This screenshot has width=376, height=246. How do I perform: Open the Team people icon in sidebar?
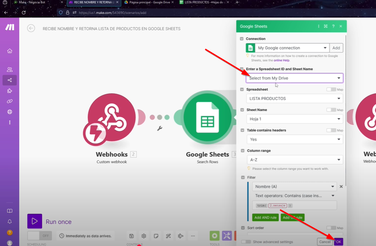[x=10, y=70]
